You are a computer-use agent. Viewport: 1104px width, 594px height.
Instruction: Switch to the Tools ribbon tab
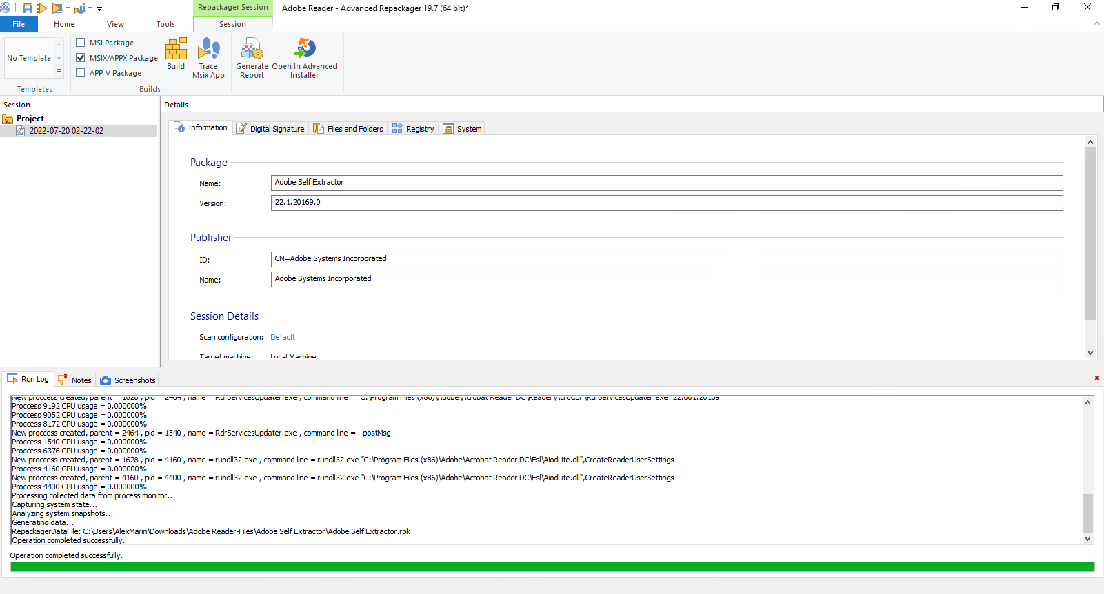pyautogui.click(x=165, y=24)
